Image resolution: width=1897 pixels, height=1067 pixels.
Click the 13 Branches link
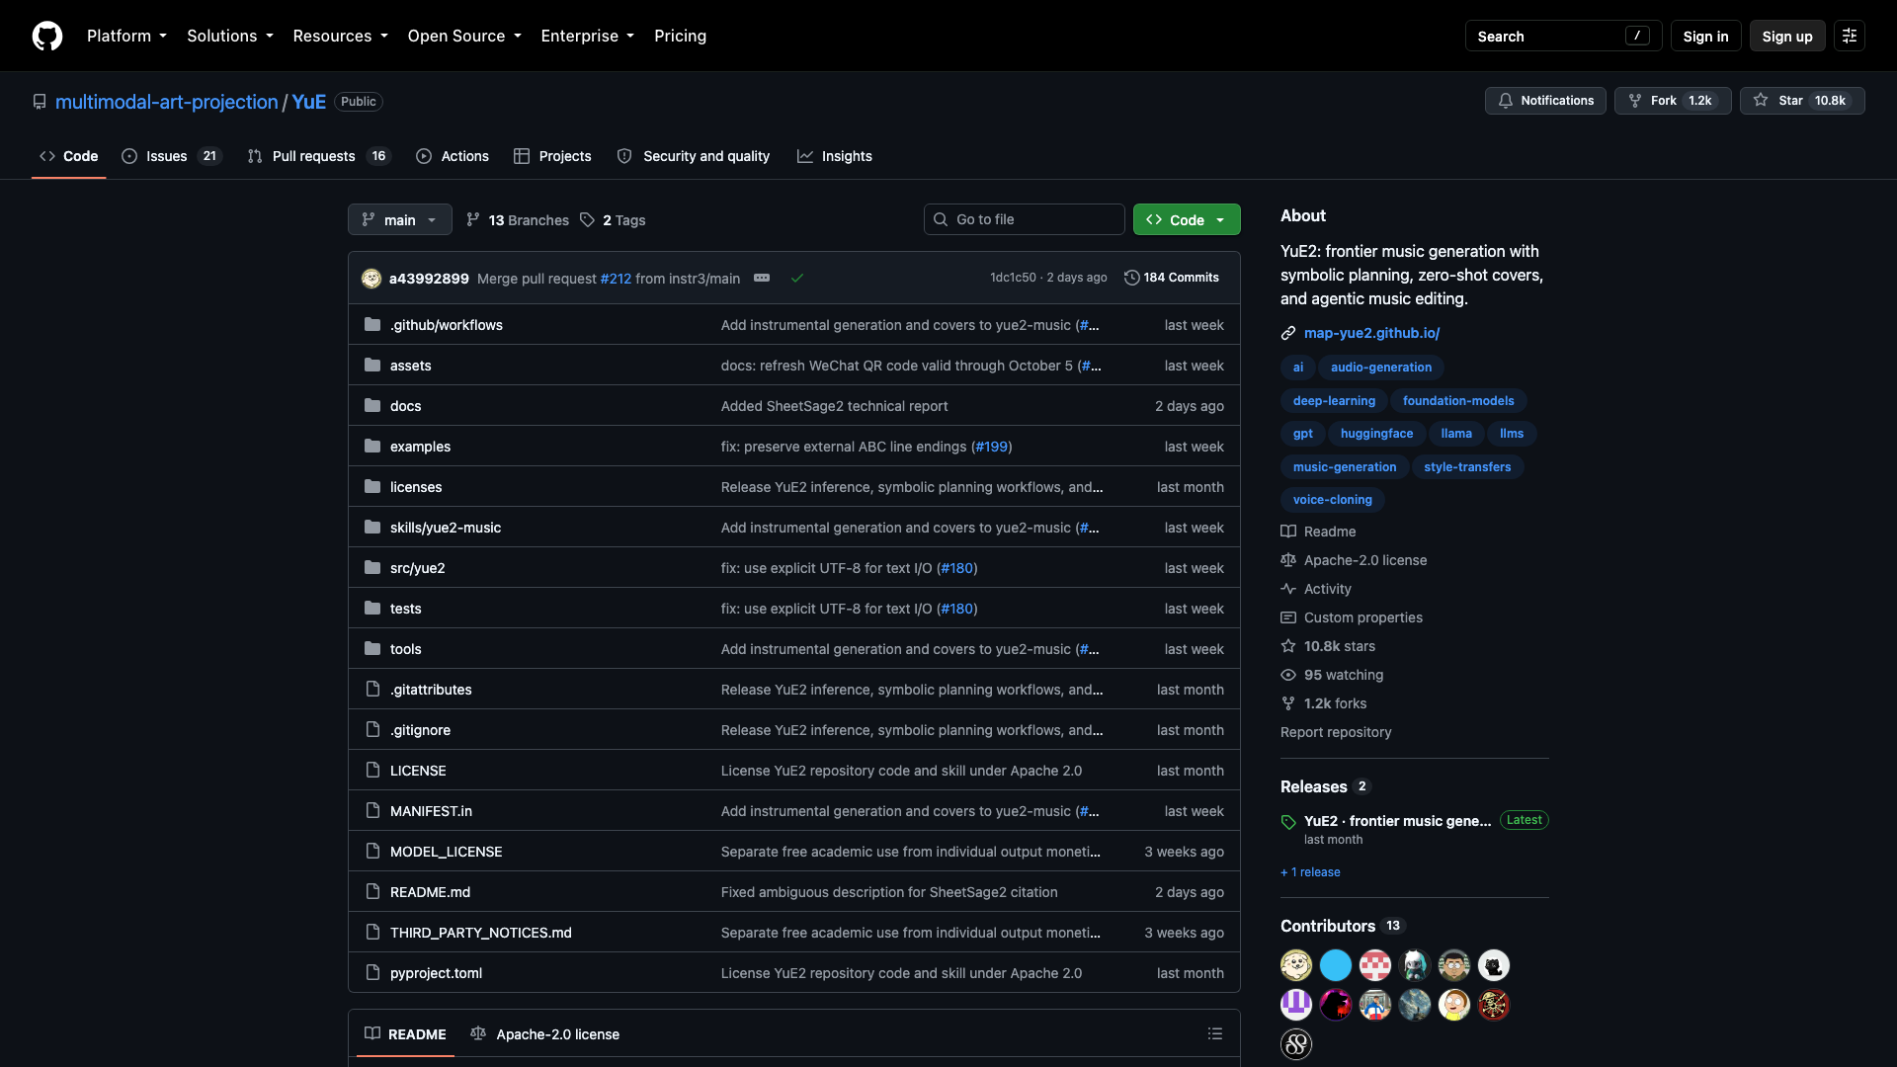point(518,220)
